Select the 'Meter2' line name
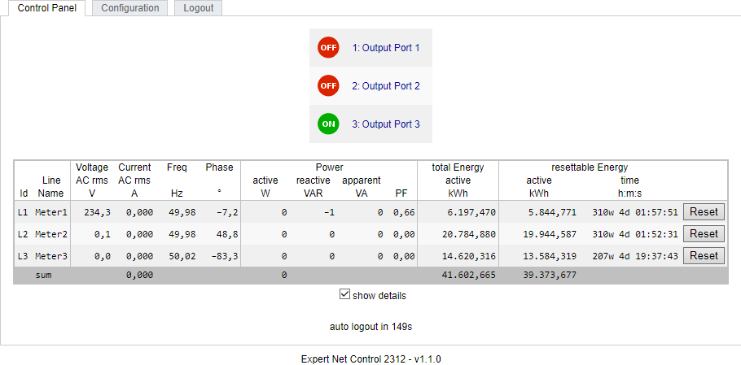Screen dimensions: 741x365 pos(51,234)
